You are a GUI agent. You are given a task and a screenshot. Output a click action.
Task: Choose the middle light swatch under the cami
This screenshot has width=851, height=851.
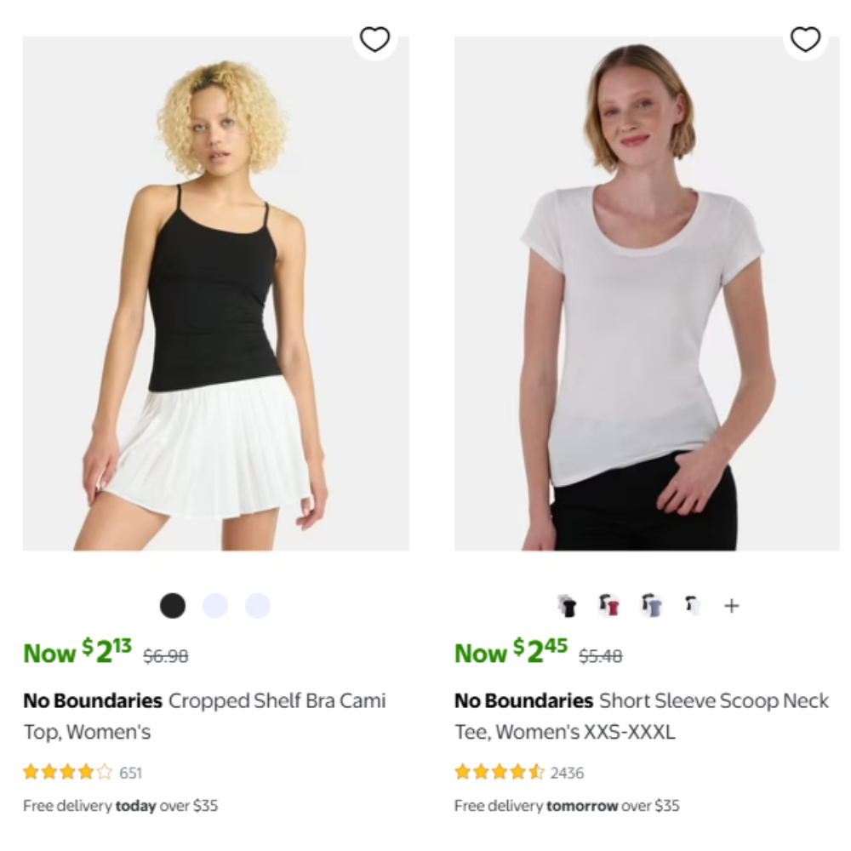click(215, 606)
